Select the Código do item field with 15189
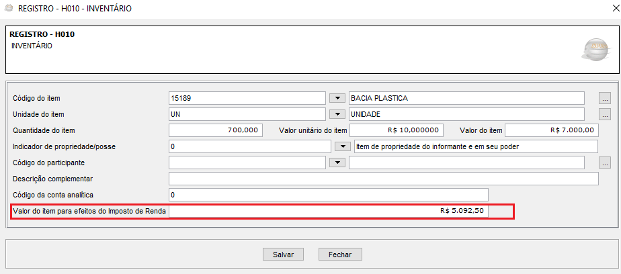The height and width of the screenshot is (274, 621). [x=247, y=98]
